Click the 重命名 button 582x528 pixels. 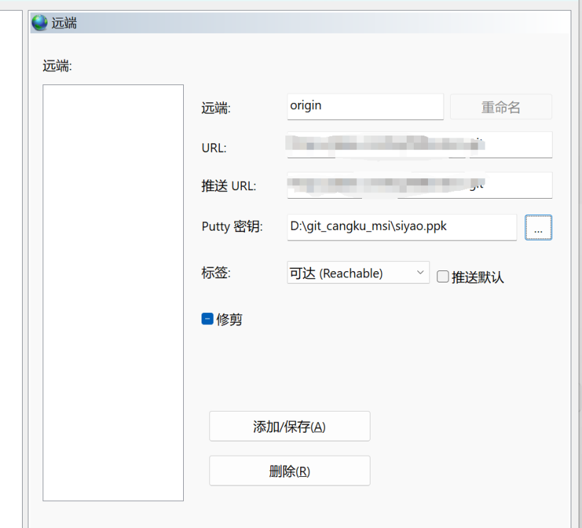click(x=500, y=107)
